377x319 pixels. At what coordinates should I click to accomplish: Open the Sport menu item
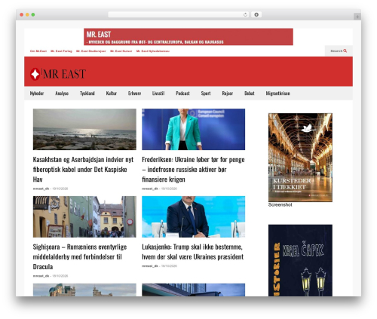[x=206, y=94]
